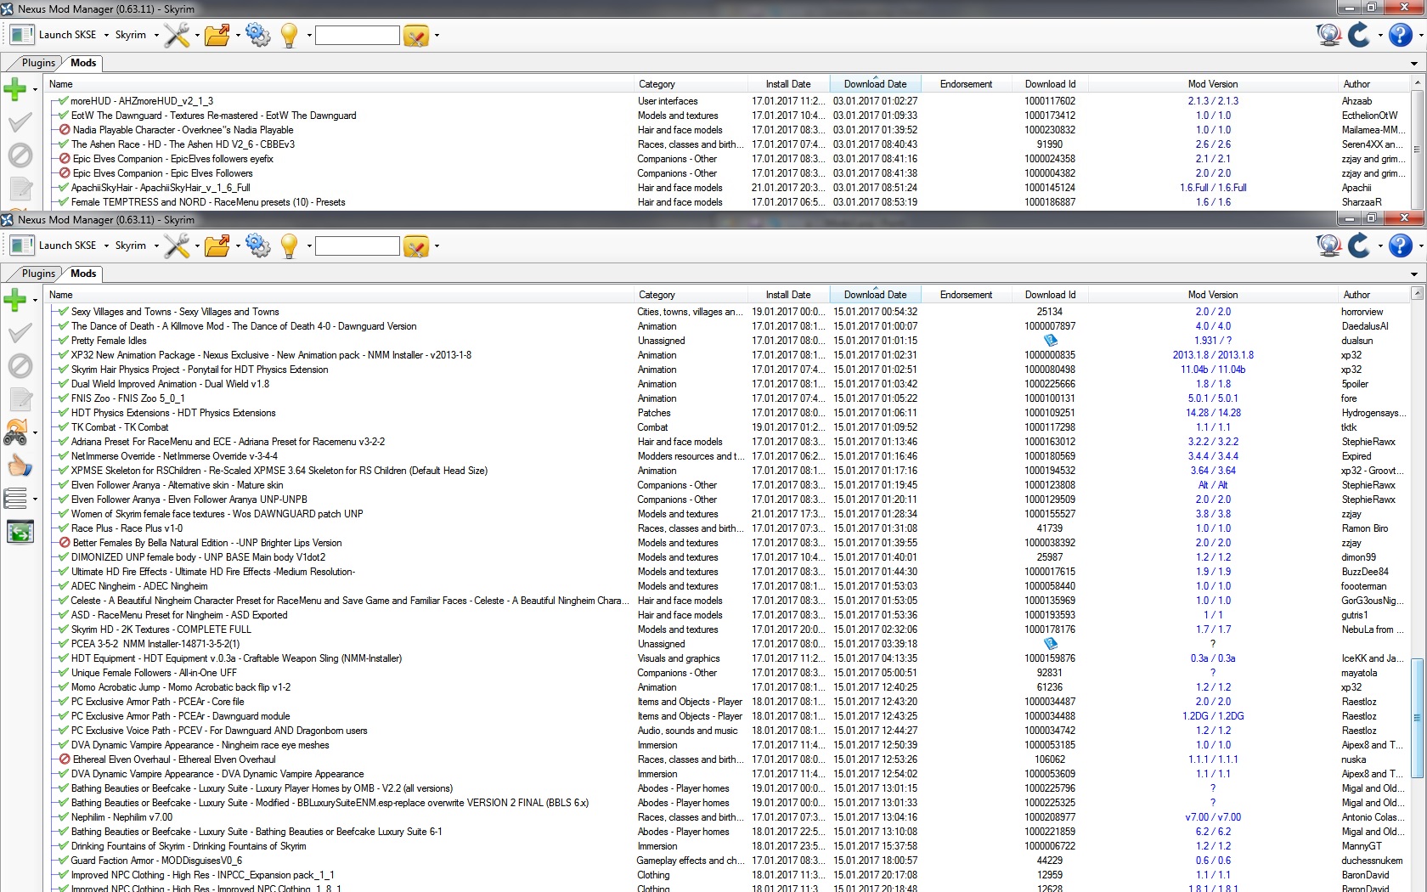Expand Launch SKSE dropdown arrow in lower window

coord(106,246)
